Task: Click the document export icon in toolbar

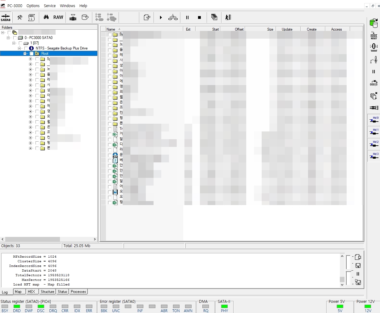Action: point(147,17)
